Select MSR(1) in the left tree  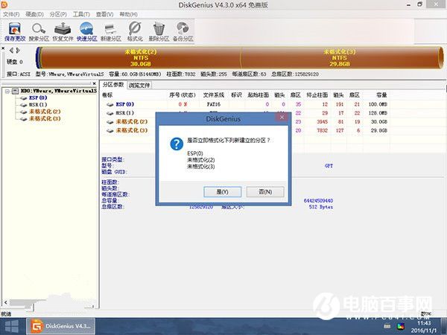(x=38, y=104)
